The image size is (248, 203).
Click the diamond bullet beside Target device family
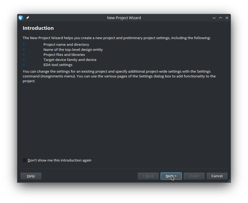click(24, 60)
